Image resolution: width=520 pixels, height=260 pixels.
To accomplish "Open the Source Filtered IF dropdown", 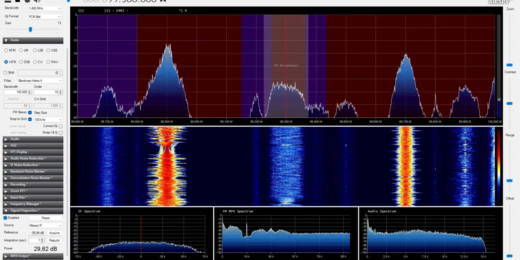I will (x=45, y=225).
